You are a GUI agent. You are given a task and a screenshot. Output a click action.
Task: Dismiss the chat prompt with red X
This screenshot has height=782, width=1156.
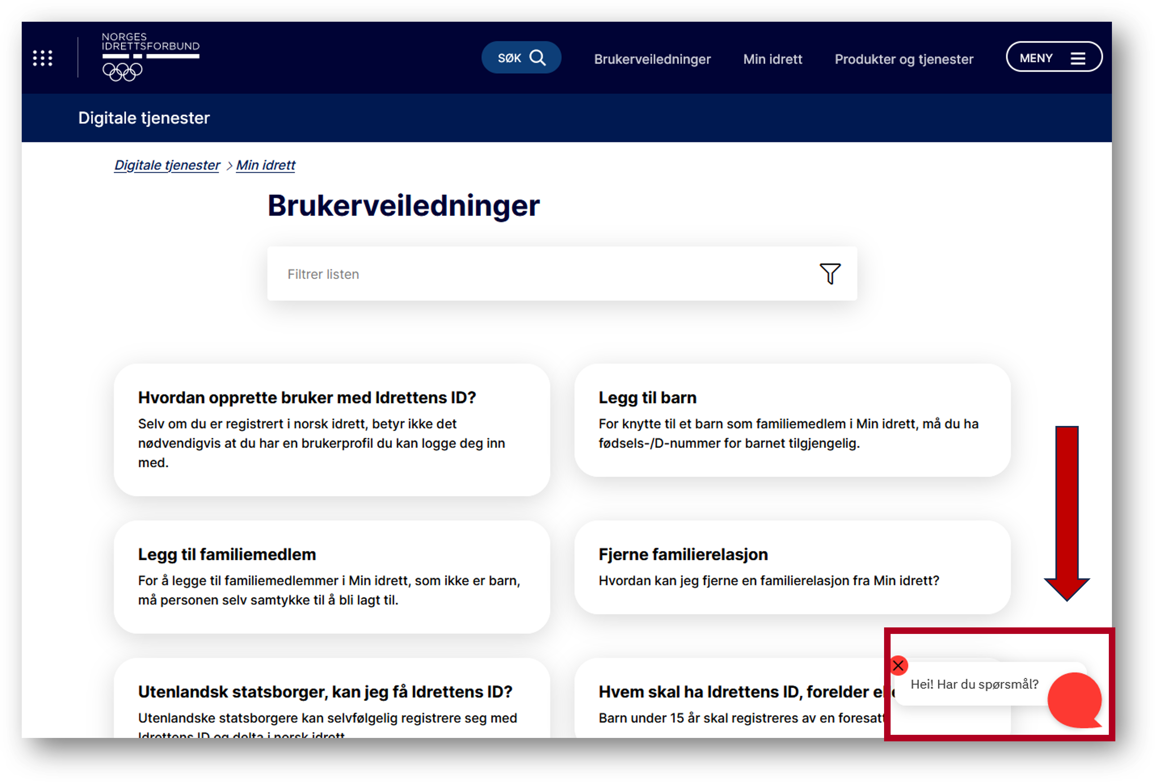pos(898,666)
